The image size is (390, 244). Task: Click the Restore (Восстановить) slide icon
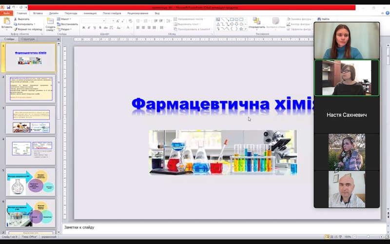coord(68,24)
